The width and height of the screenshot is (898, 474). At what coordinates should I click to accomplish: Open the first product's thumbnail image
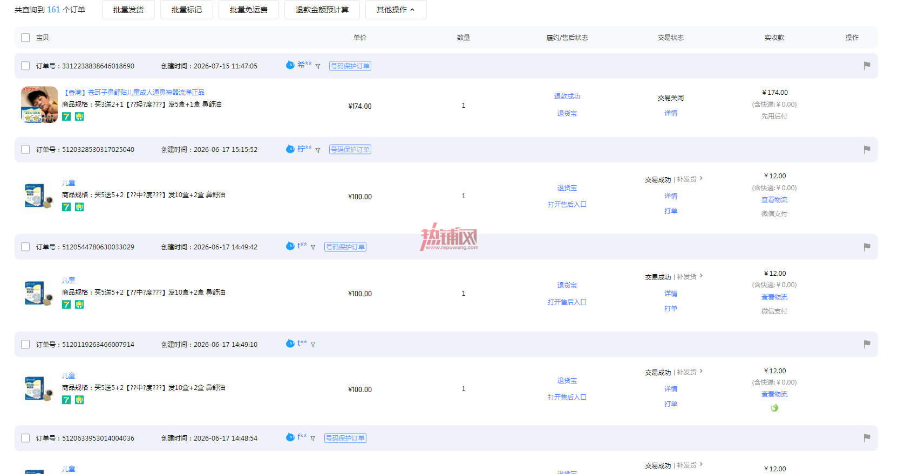[x=39, y=104]
